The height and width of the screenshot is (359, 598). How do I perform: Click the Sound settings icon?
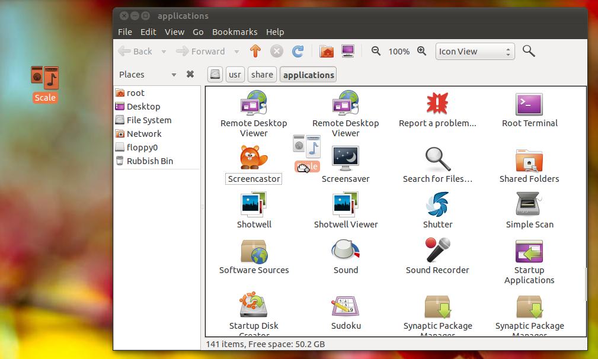pos(346,251)
